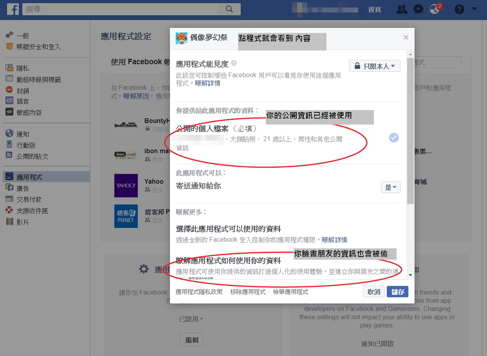Viewport: 487px width, 356px height.
Task: Open 封鎖 settings page
Action: pyautogui.click(x=23, y=91)
